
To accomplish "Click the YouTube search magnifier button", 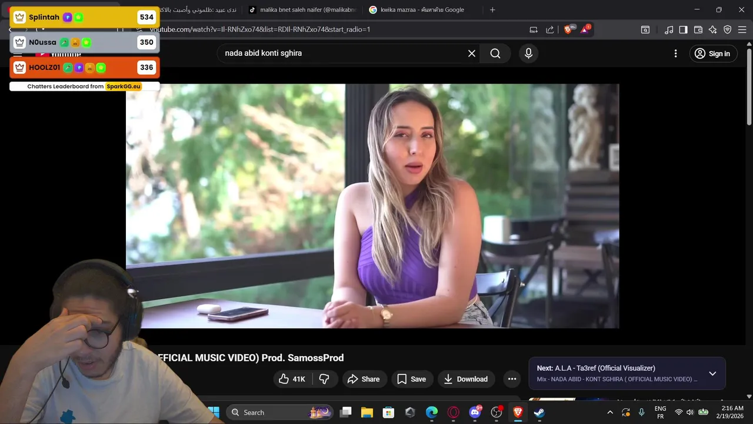I will click(x=495, y=54).
